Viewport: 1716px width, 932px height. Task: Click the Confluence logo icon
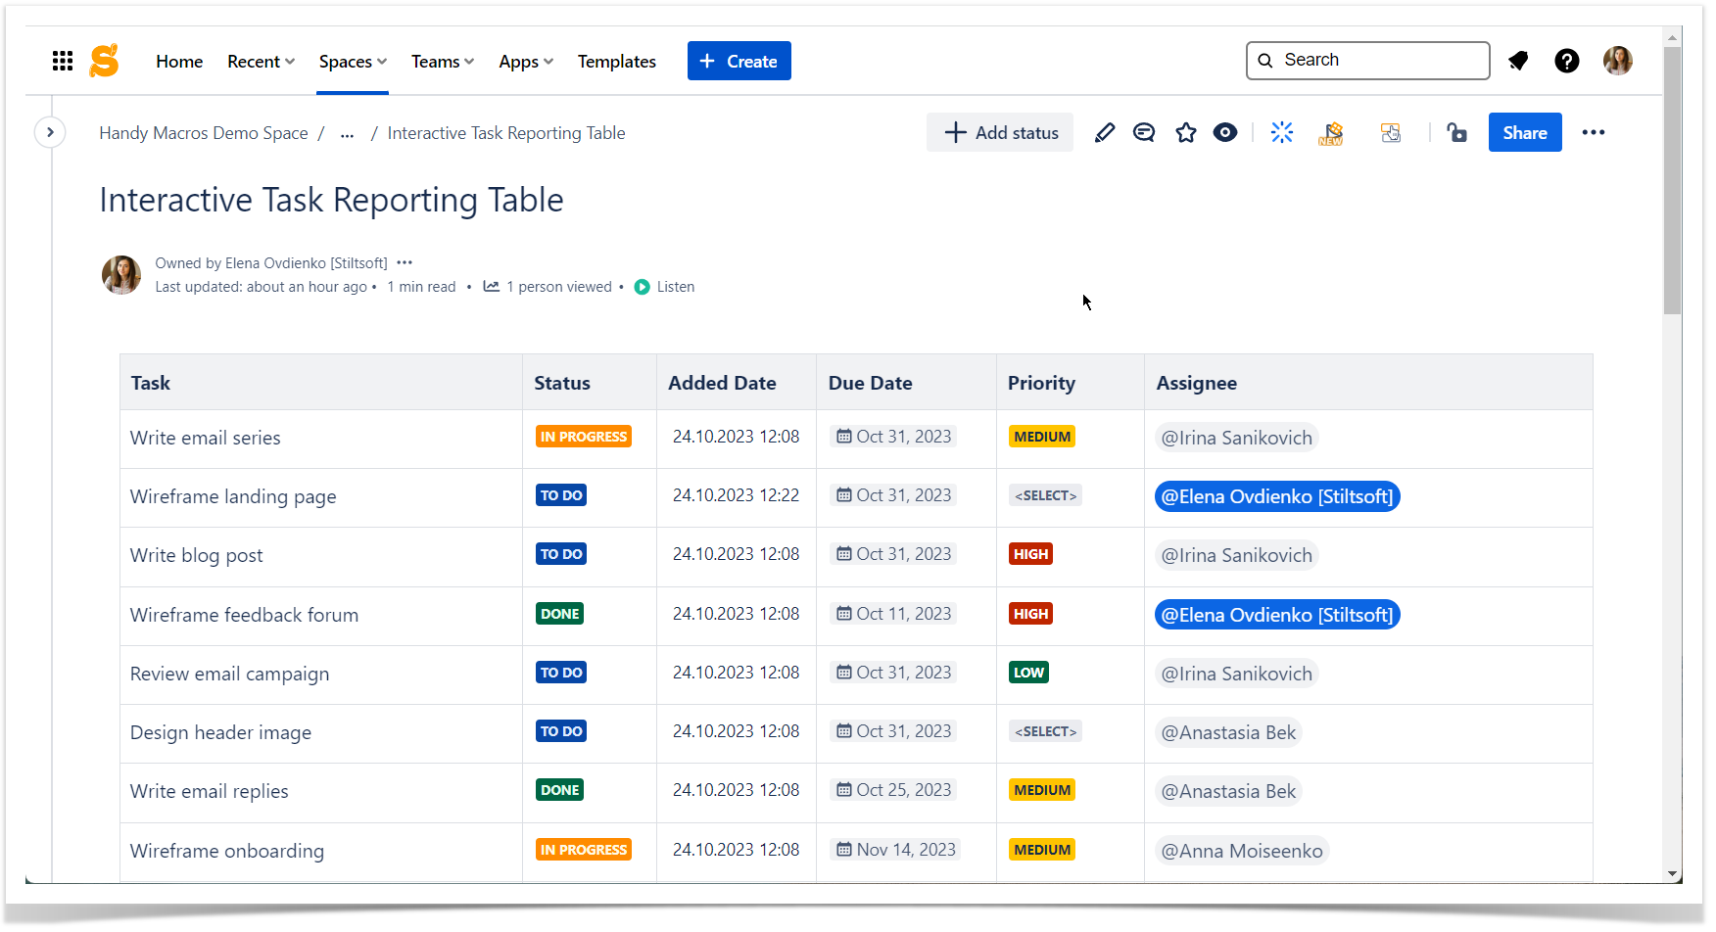pos(104,61)
